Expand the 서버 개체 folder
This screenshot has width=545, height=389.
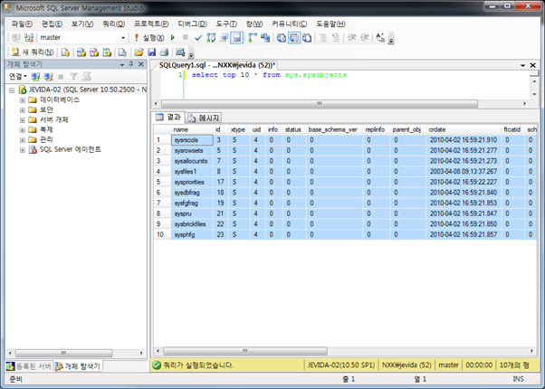coord(23,120)
